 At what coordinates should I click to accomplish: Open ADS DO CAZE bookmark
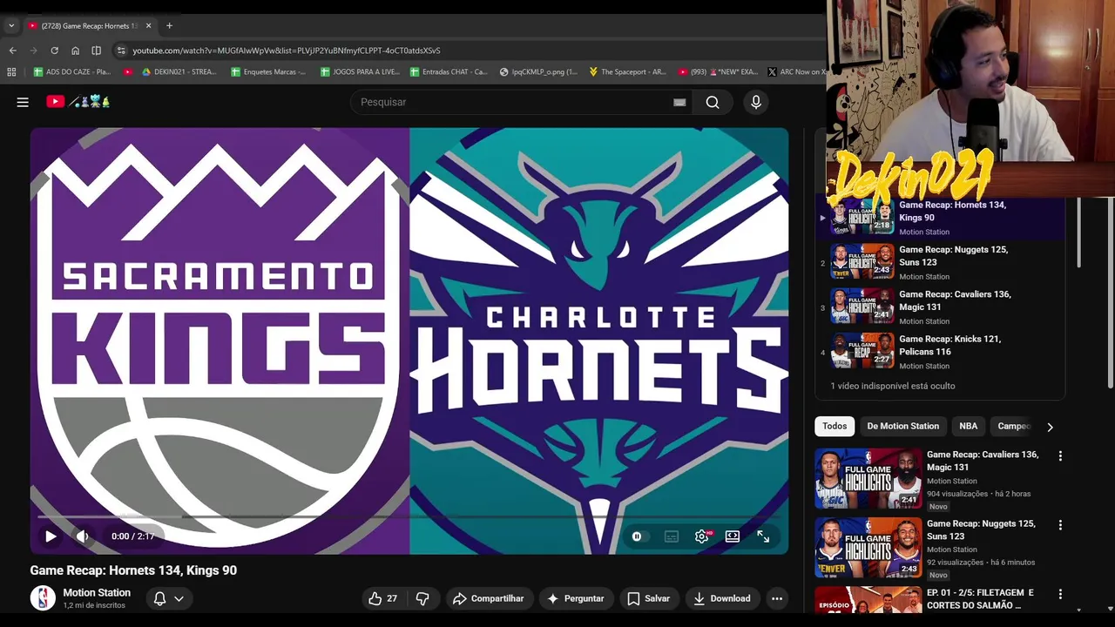(x=71, y=72)
